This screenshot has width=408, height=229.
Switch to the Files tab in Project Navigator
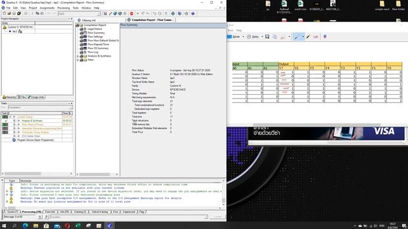[x=22, y=97]
